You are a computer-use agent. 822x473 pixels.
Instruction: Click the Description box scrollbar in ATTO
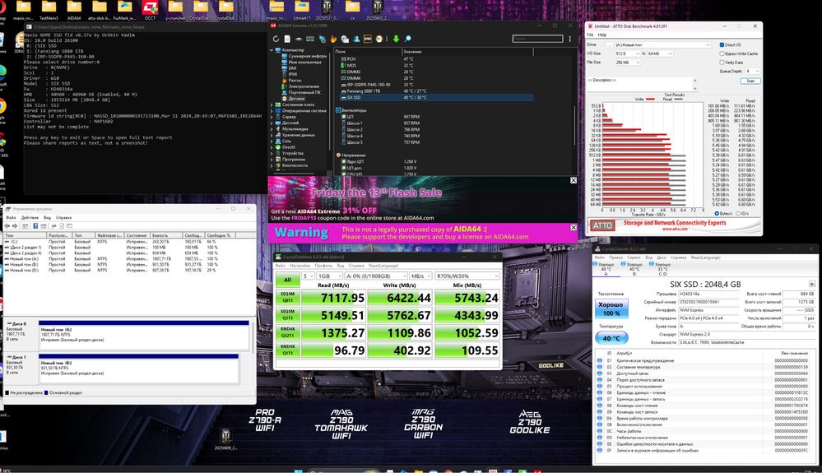pos(695,85)
